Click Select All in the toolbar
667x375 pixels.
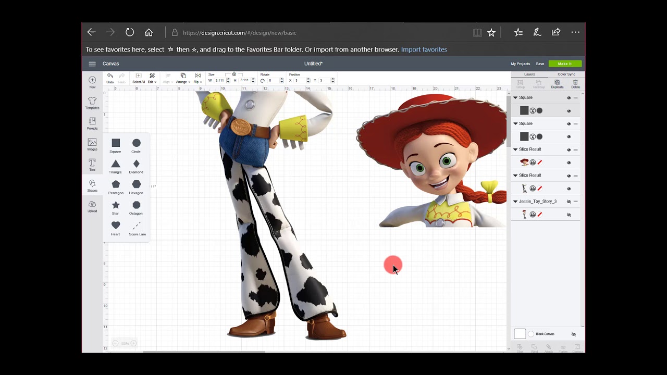139,78
